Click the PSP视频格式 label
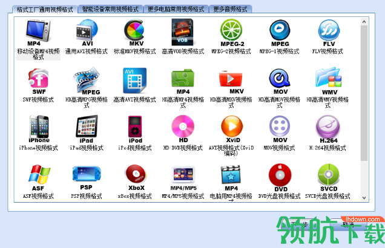This screenshot has height=248, width=385. click(x=87, y=196)
